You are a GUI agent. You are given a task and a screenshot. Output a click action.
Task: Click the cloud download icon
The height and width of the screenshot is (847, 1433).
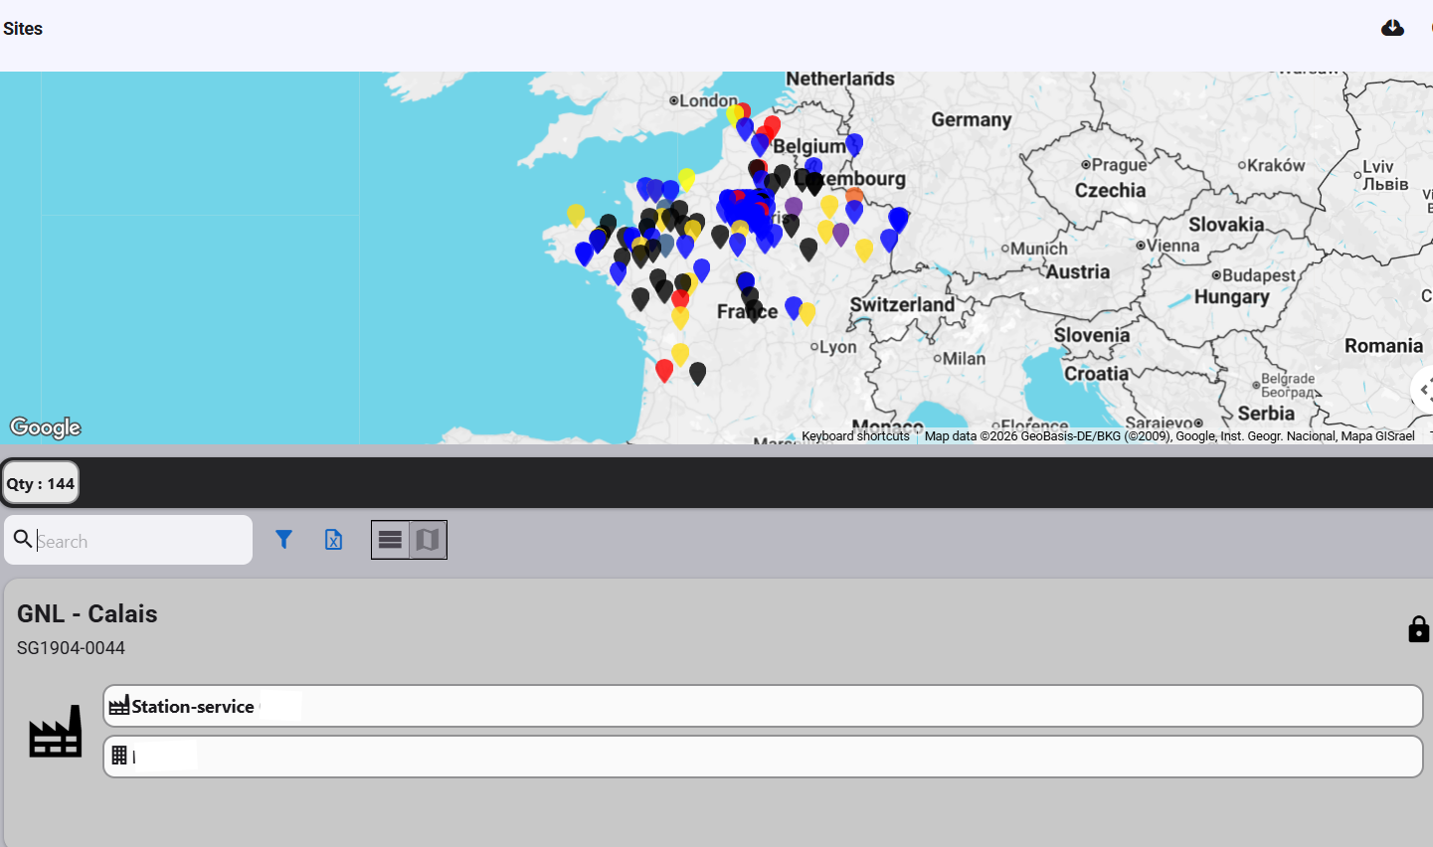point(1392,28)
